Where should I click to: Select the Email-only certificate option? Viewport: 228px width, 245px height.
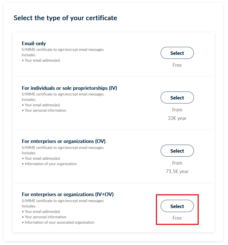pyautogui.click(x=177, y=53)
